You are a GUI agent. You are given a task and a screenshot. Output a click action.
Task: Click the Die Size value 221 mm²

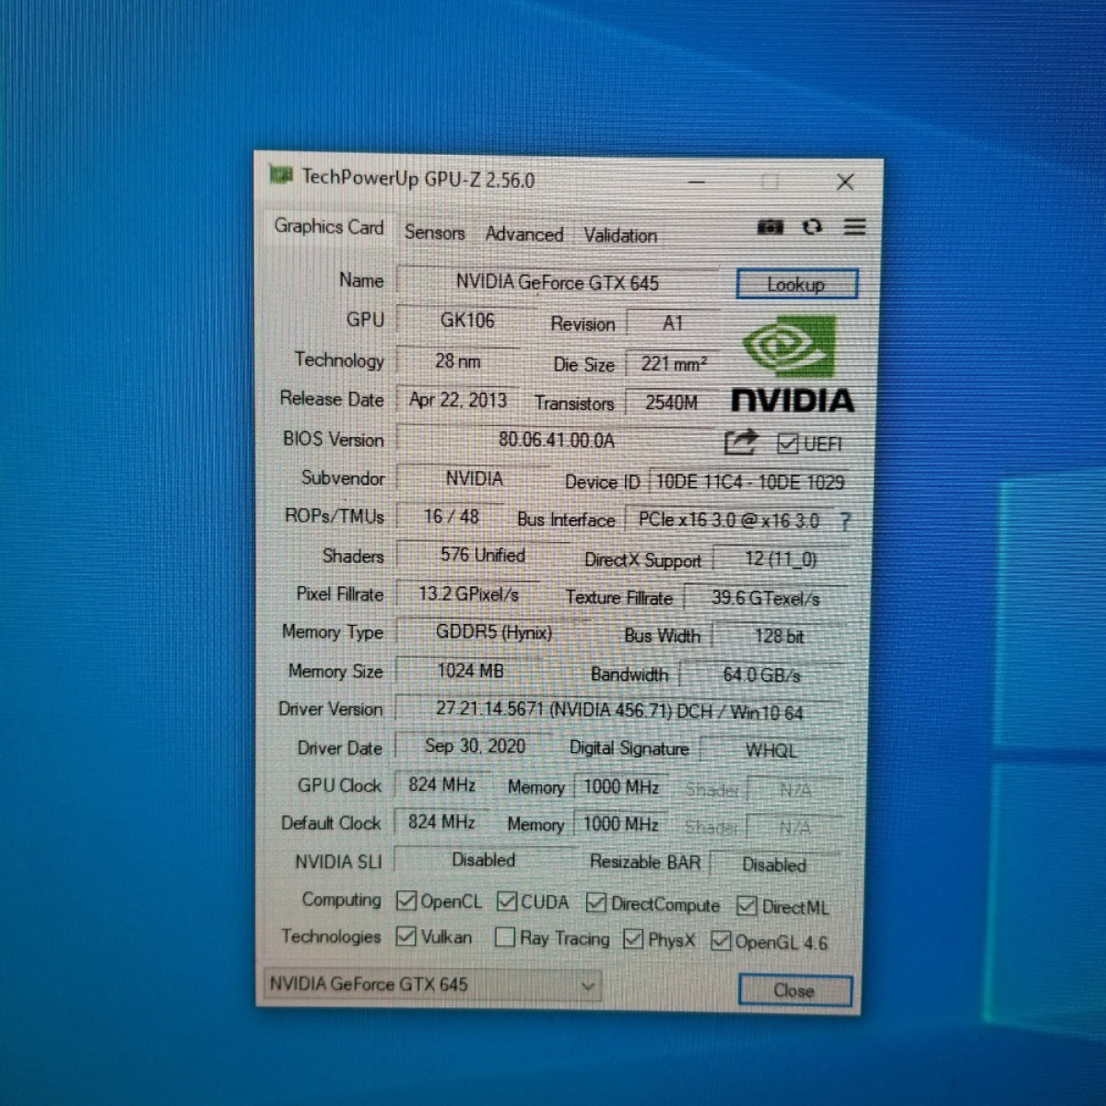[674, 364]
